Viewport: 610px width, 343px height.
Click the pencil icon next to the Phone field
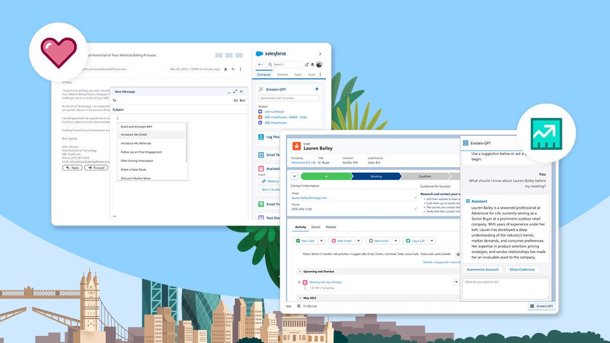(415, 209)
